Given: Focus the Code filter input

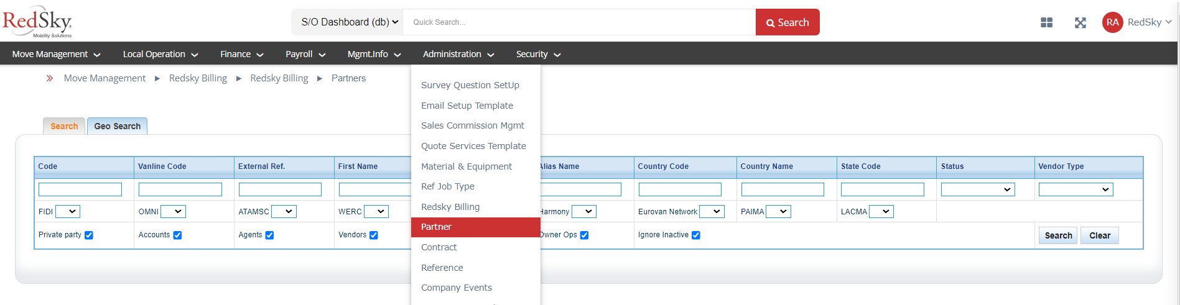Looking at the screenshot, I should 80,189.
